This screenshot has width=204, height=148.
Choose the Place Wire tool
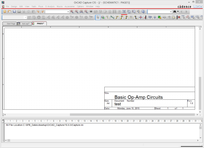tap(107, 17)
